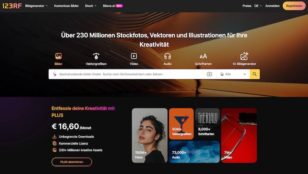
Task: Expand the Stock menu dropdown
Action: point(91,6)
